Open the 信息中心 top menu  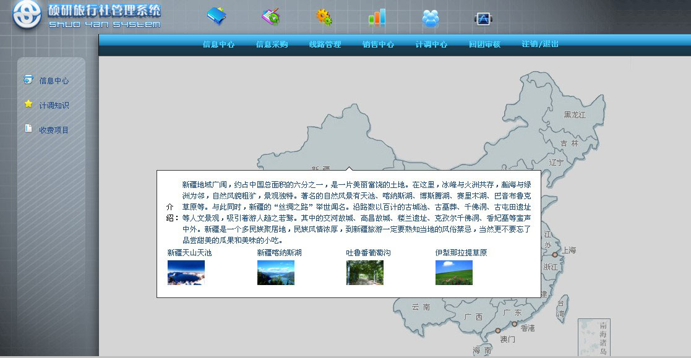coord(218,45)
